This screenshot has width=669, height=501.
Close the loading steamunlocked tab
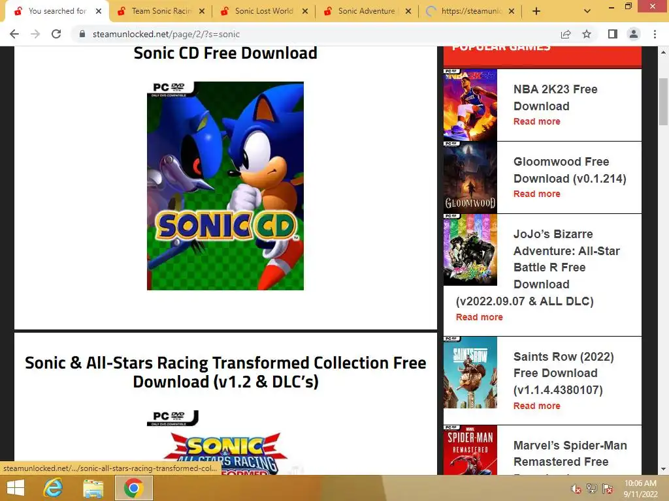coord(512,11)
